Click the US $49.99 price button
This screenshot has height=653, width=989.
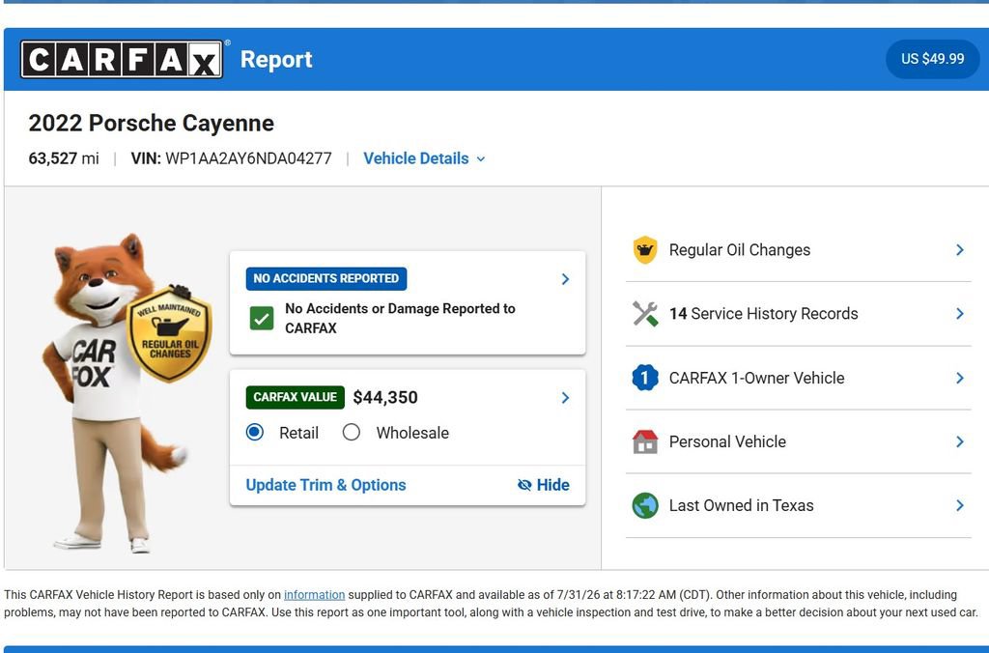pyautogui.click(x=932, y=59)
